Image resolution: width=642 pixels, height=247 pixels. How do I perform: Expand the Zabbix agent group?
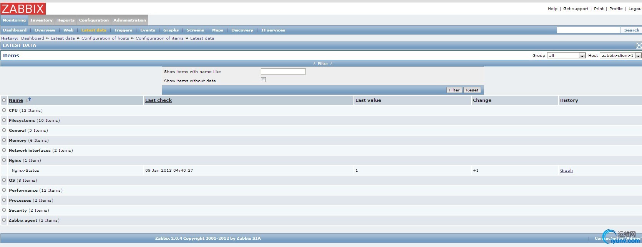click(x=4, y=220)
